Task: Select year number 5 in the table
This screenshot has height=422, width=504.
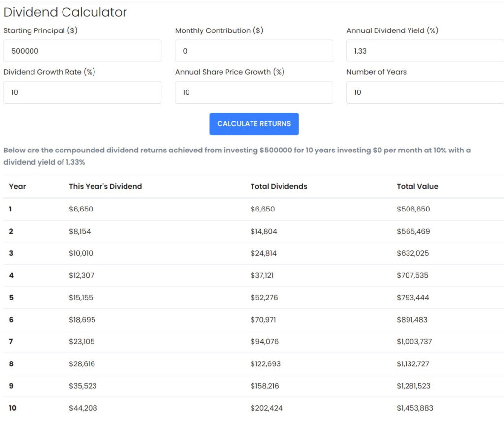Action: [11, 298]
